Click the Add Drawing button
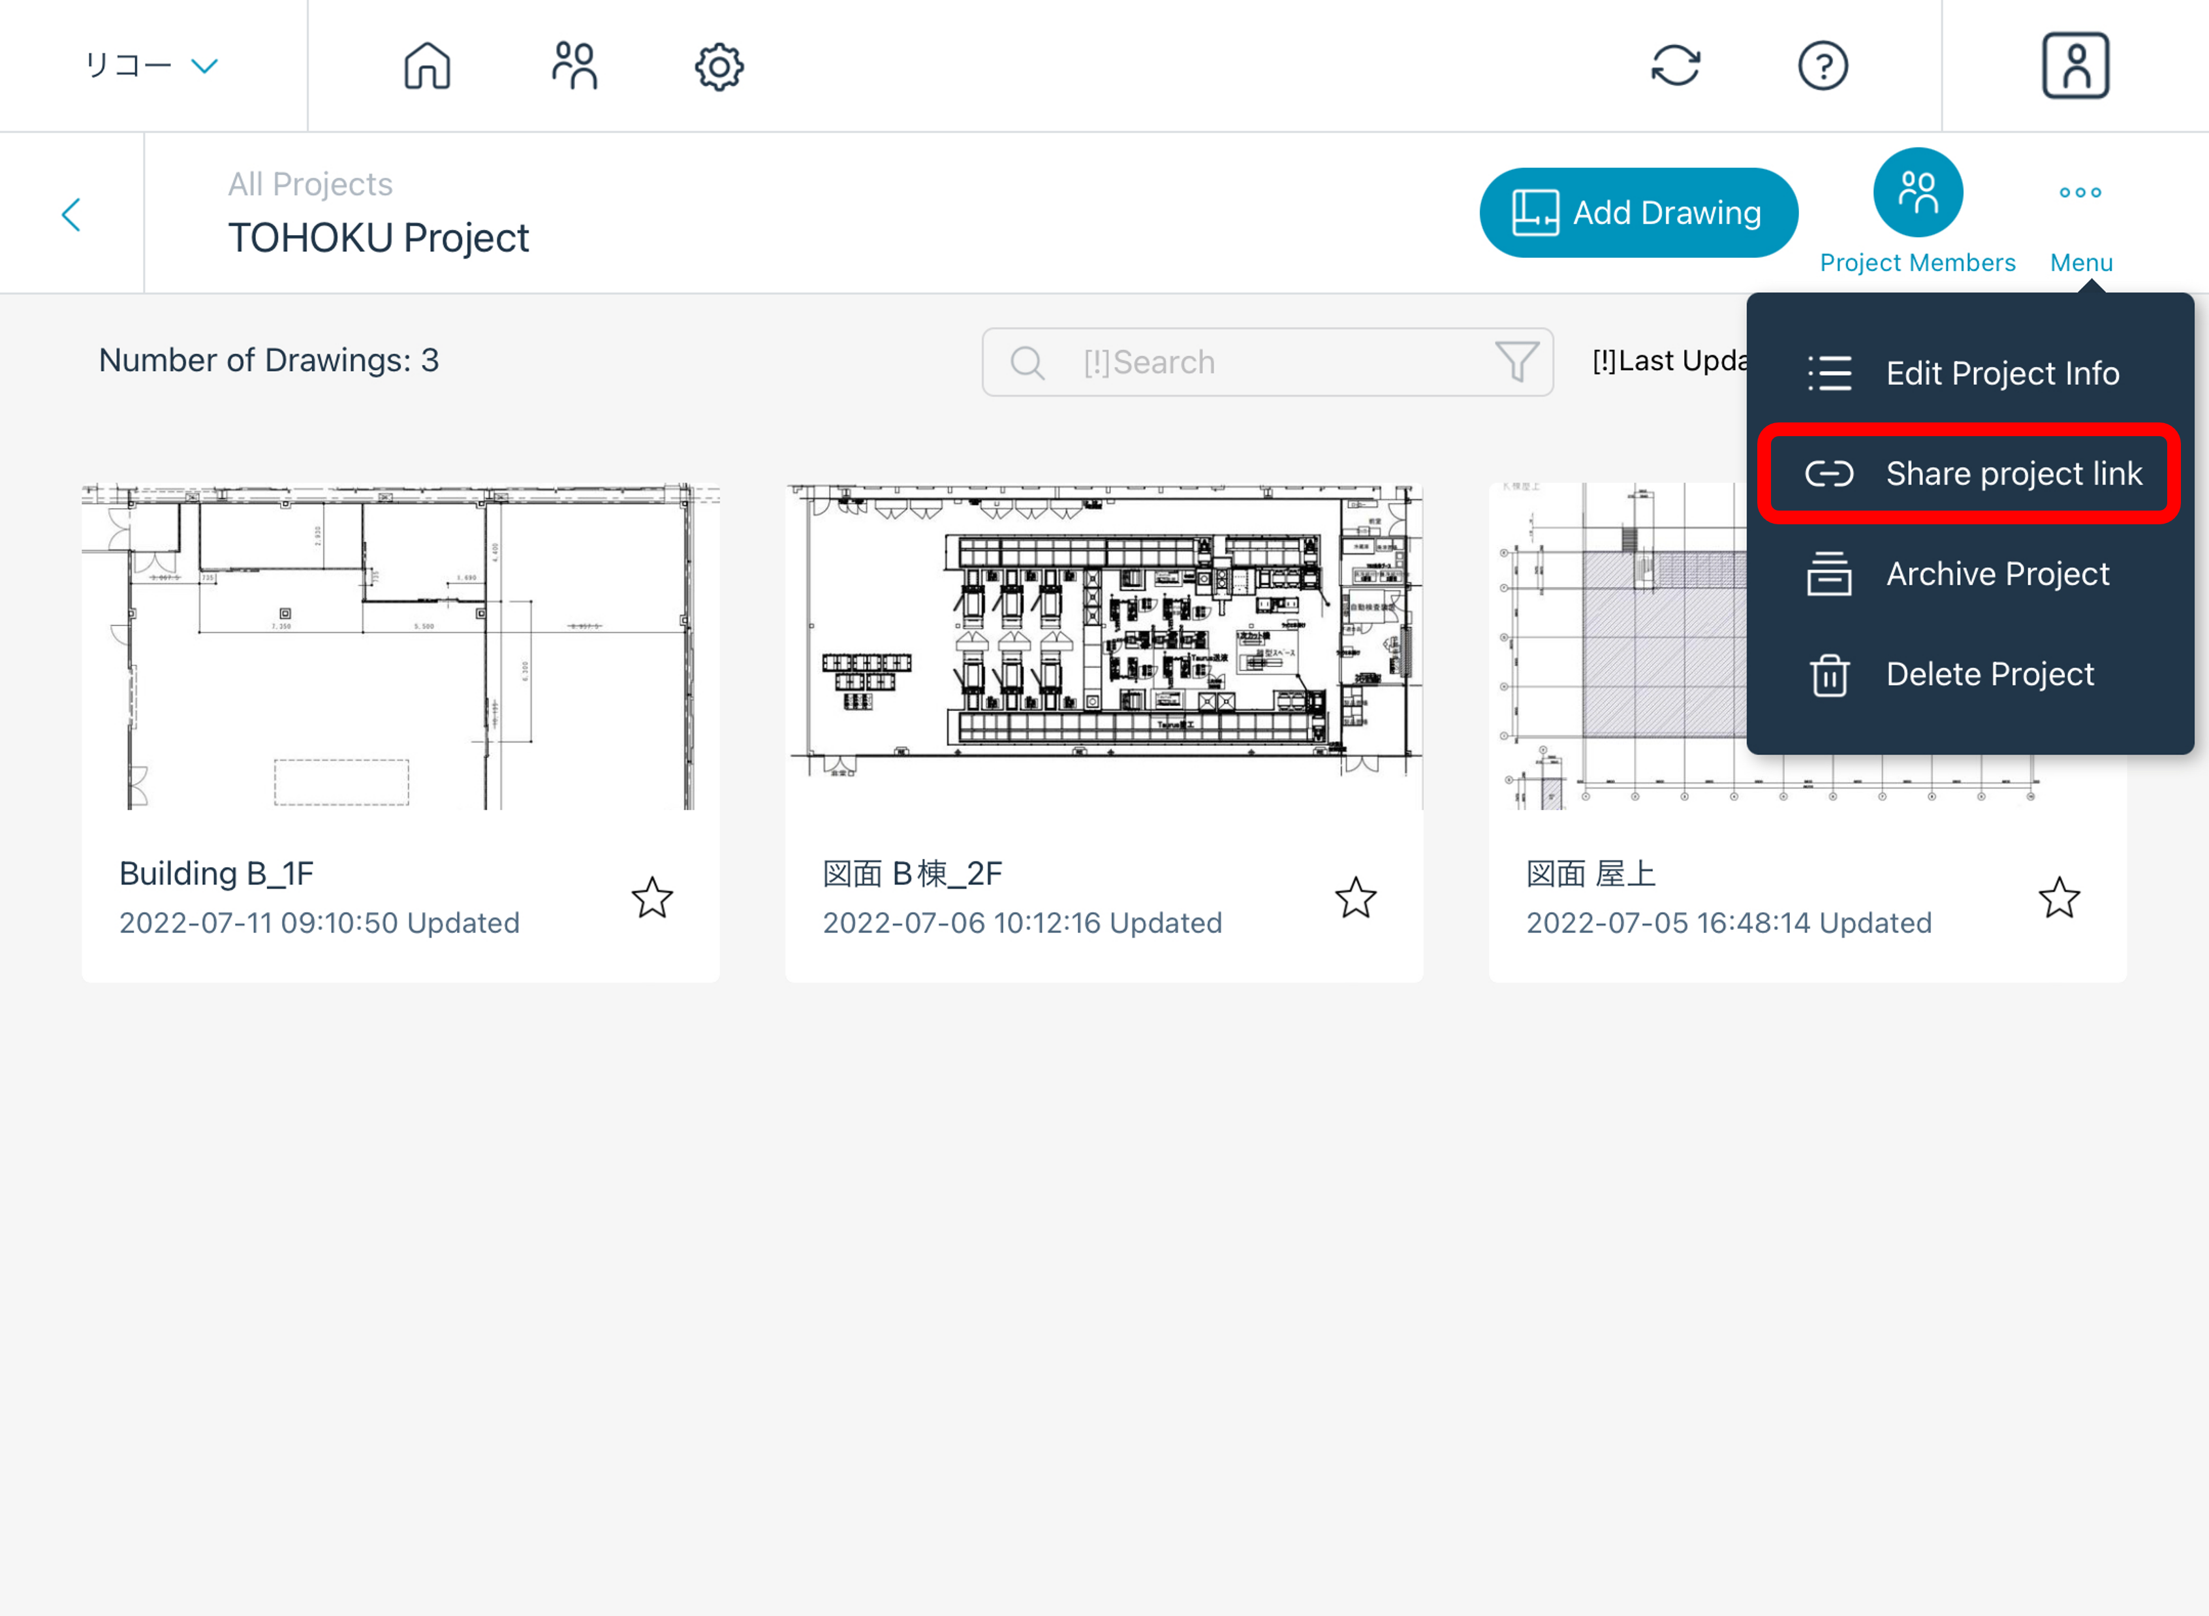Screen dimensions: 2209x1616 1638,212
